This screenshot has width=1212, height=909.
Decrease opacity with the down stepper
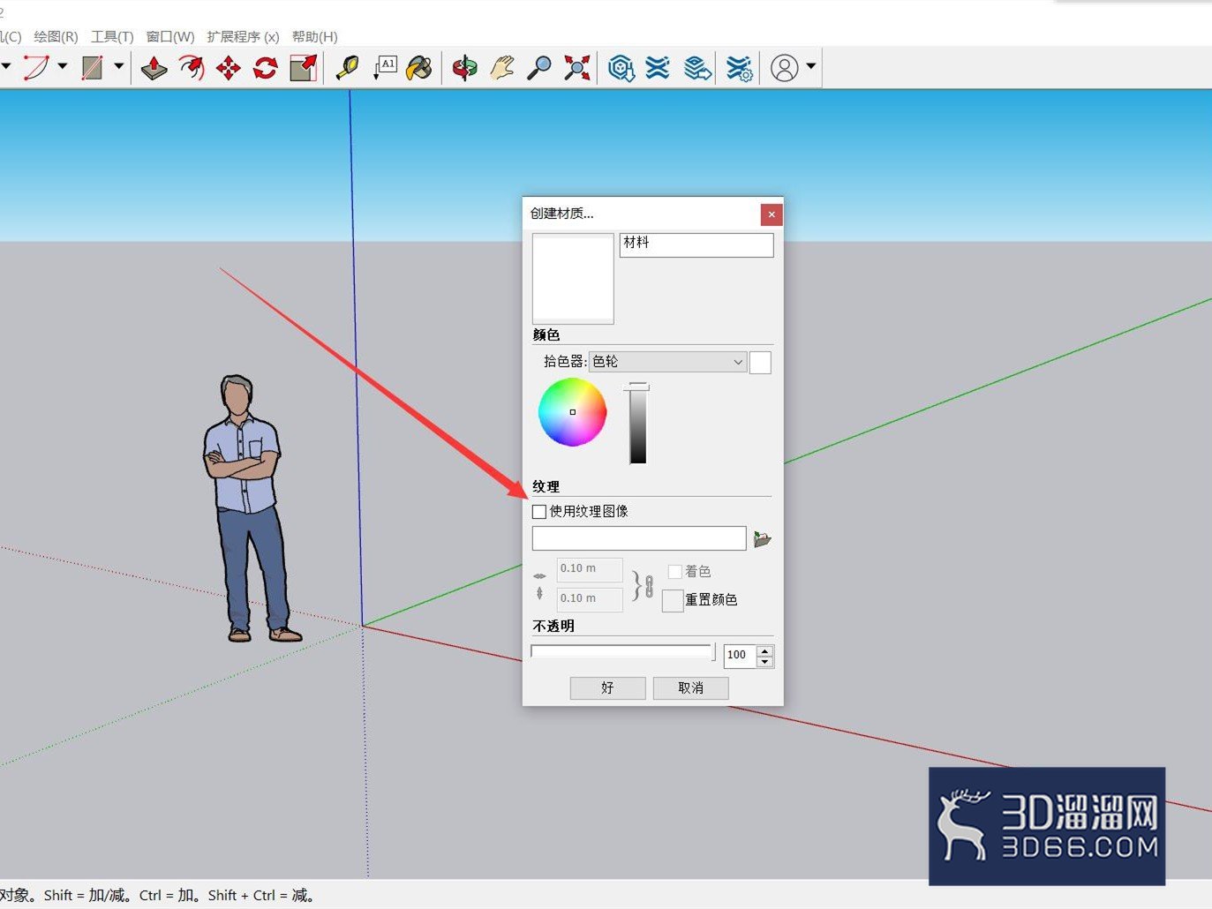point(765,662)
